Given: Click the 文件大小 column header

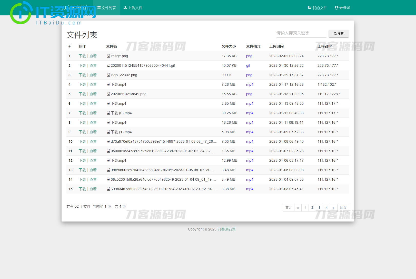Looking at the screenshot, I should click(229, 46).
